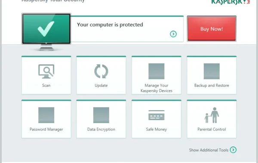The height and width of the screenshot is (163, 258).
Task: Click the 'Data Encryption' label
Action: pyautogui.click(x=101, y=130)
